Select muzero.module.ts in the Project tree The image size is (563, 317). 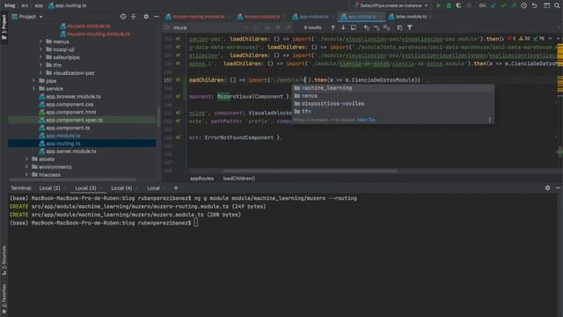coord(88,26)
